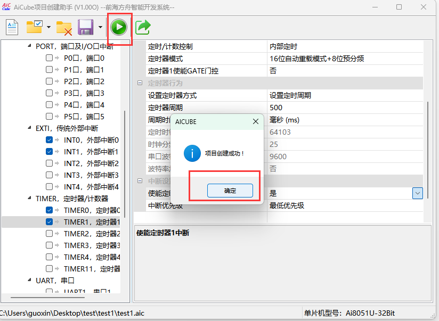Click the 设置定时器方式 property label
Screen dimensions: 439x321
(x=172, y=95)
